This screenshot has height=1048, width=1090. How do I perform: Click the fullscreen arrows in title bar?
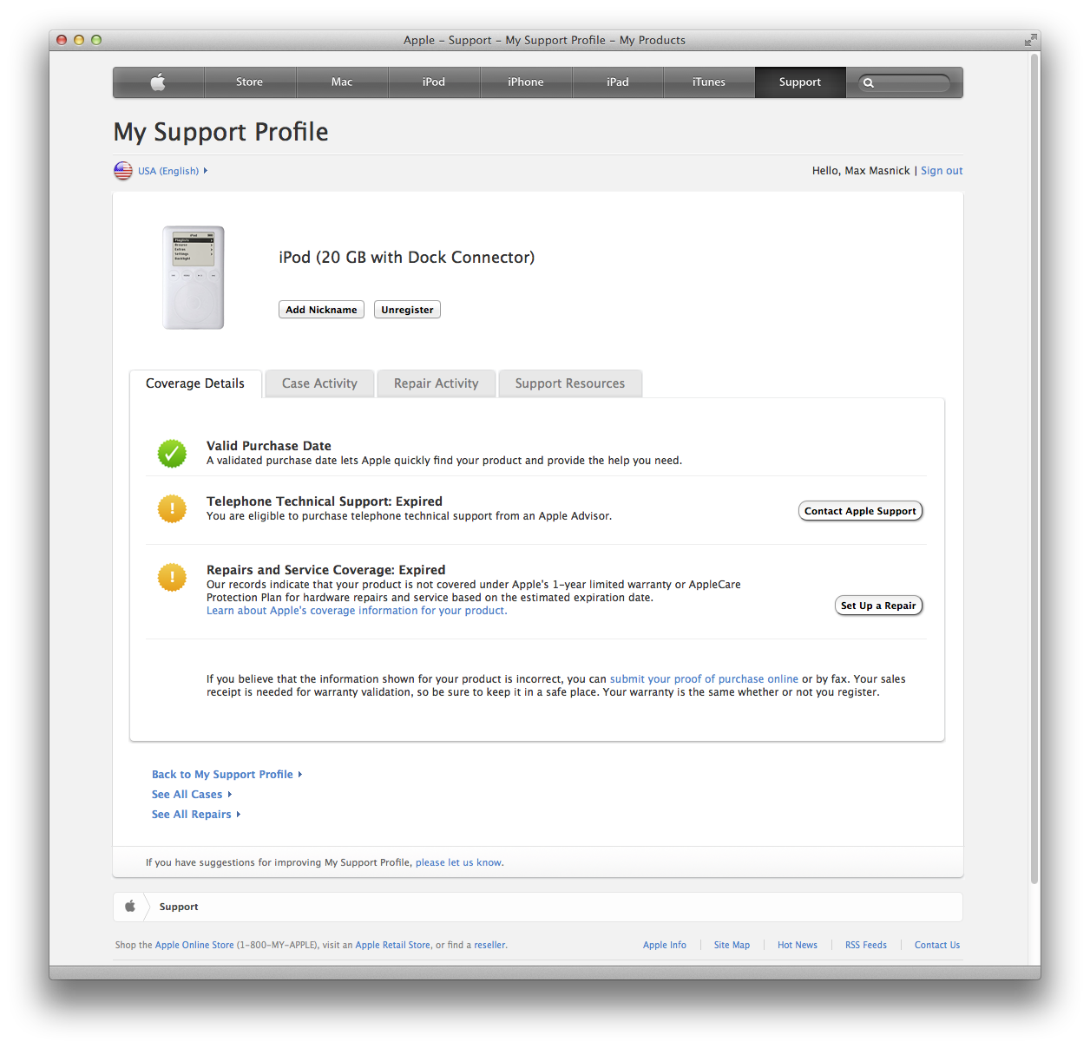click(x=1029, y=40)
